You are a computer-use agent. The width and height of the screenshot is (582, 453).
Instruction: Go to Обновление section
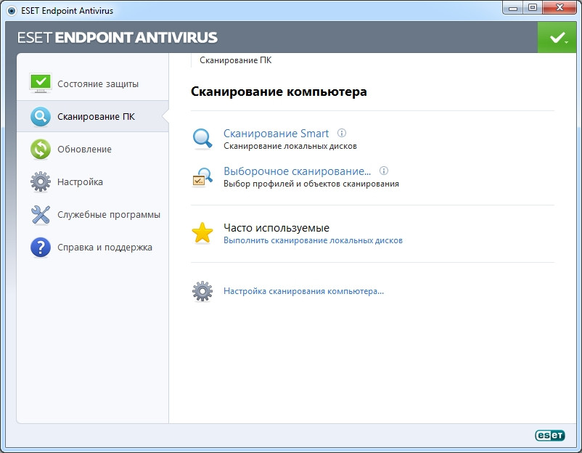click(x=93, y=150)
